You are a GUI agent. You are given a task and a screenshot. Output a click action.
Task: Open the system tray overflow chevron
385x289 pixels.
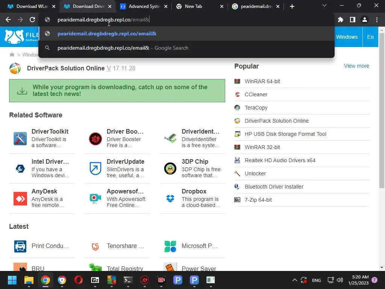(295, 280)
